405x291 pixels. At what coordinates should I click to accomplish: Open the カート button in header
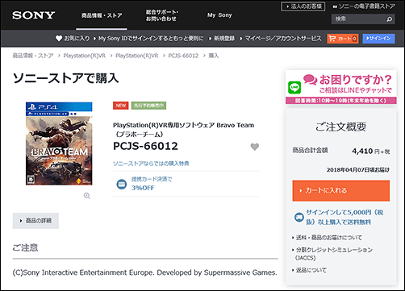[343, 39]
